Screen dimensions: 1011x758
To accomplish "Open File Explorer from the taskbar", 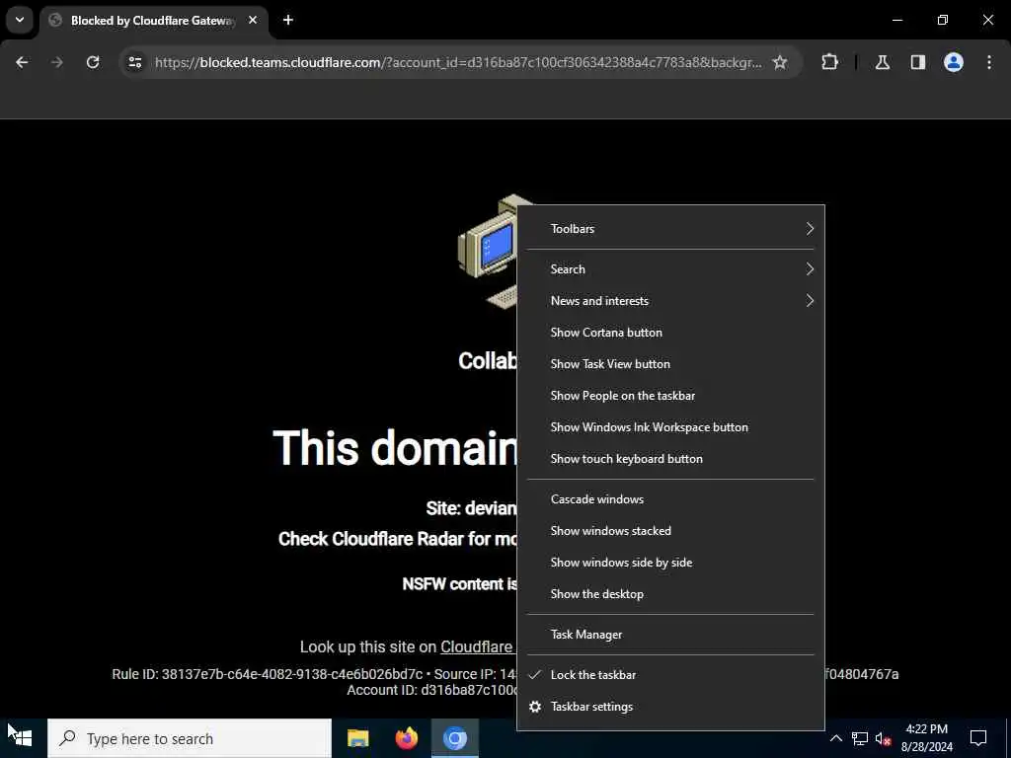I will tap(357, 738).
